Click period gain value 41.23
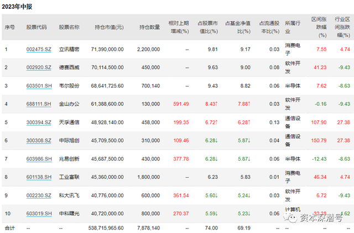Screen dimensions: 354x233 pos(320,67)
